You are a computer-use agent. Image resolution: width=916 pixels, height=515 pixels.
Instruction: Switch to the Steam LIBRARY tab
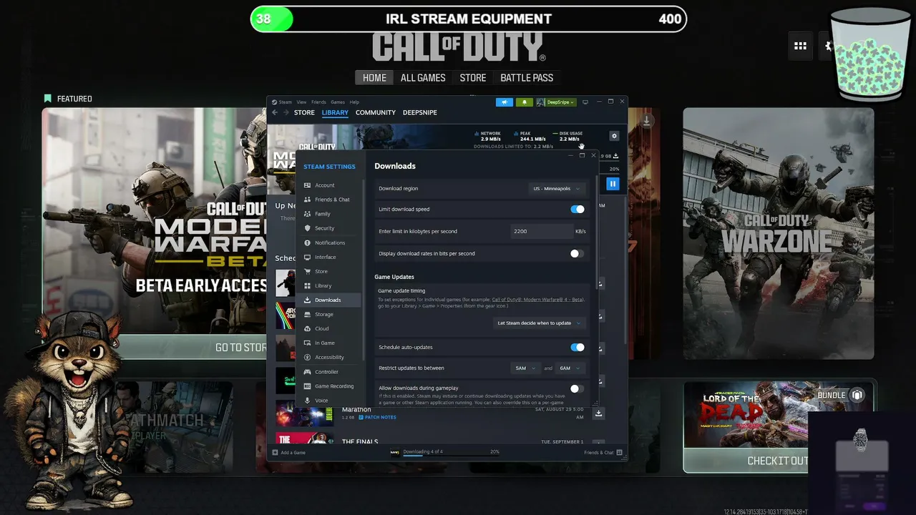(x=335, y=112)
